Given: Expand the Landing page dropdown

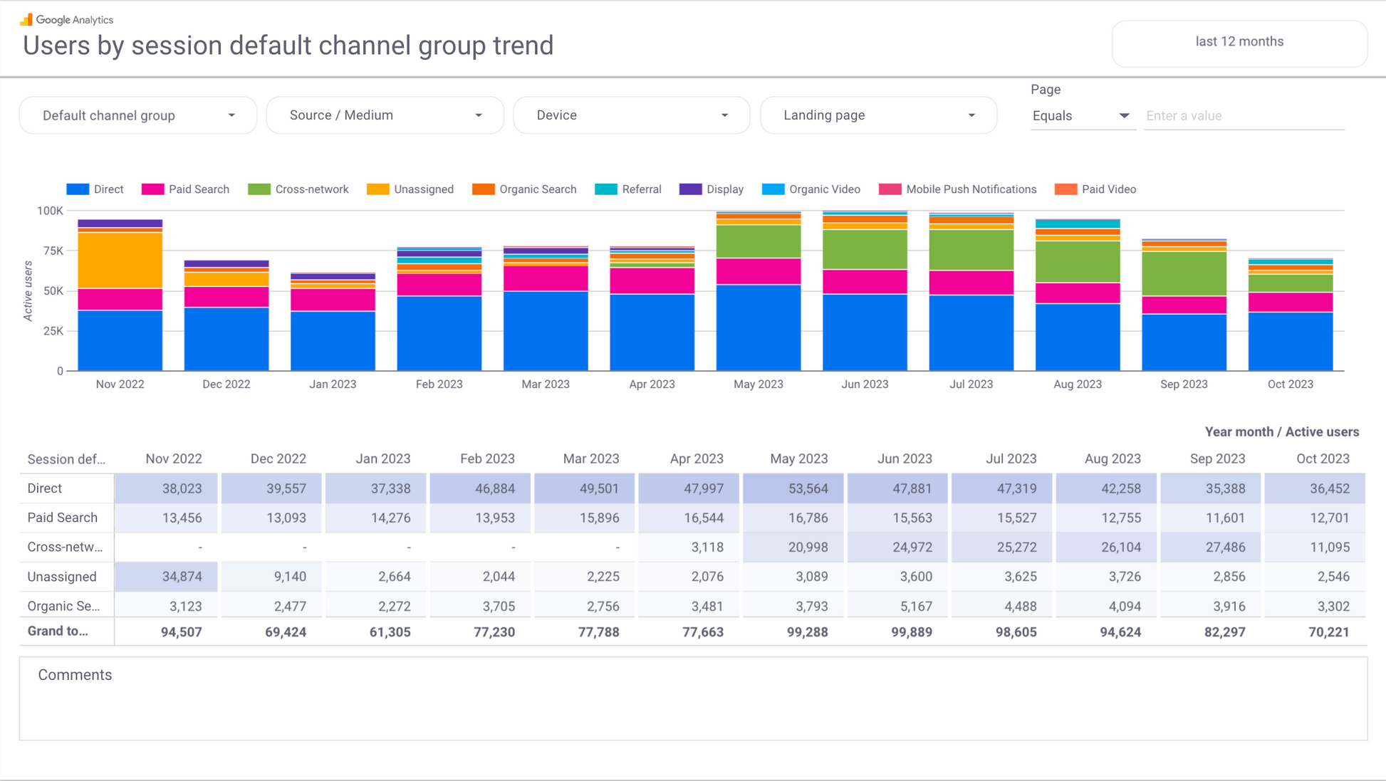Looking at the screenshot, I should [879, 115].
